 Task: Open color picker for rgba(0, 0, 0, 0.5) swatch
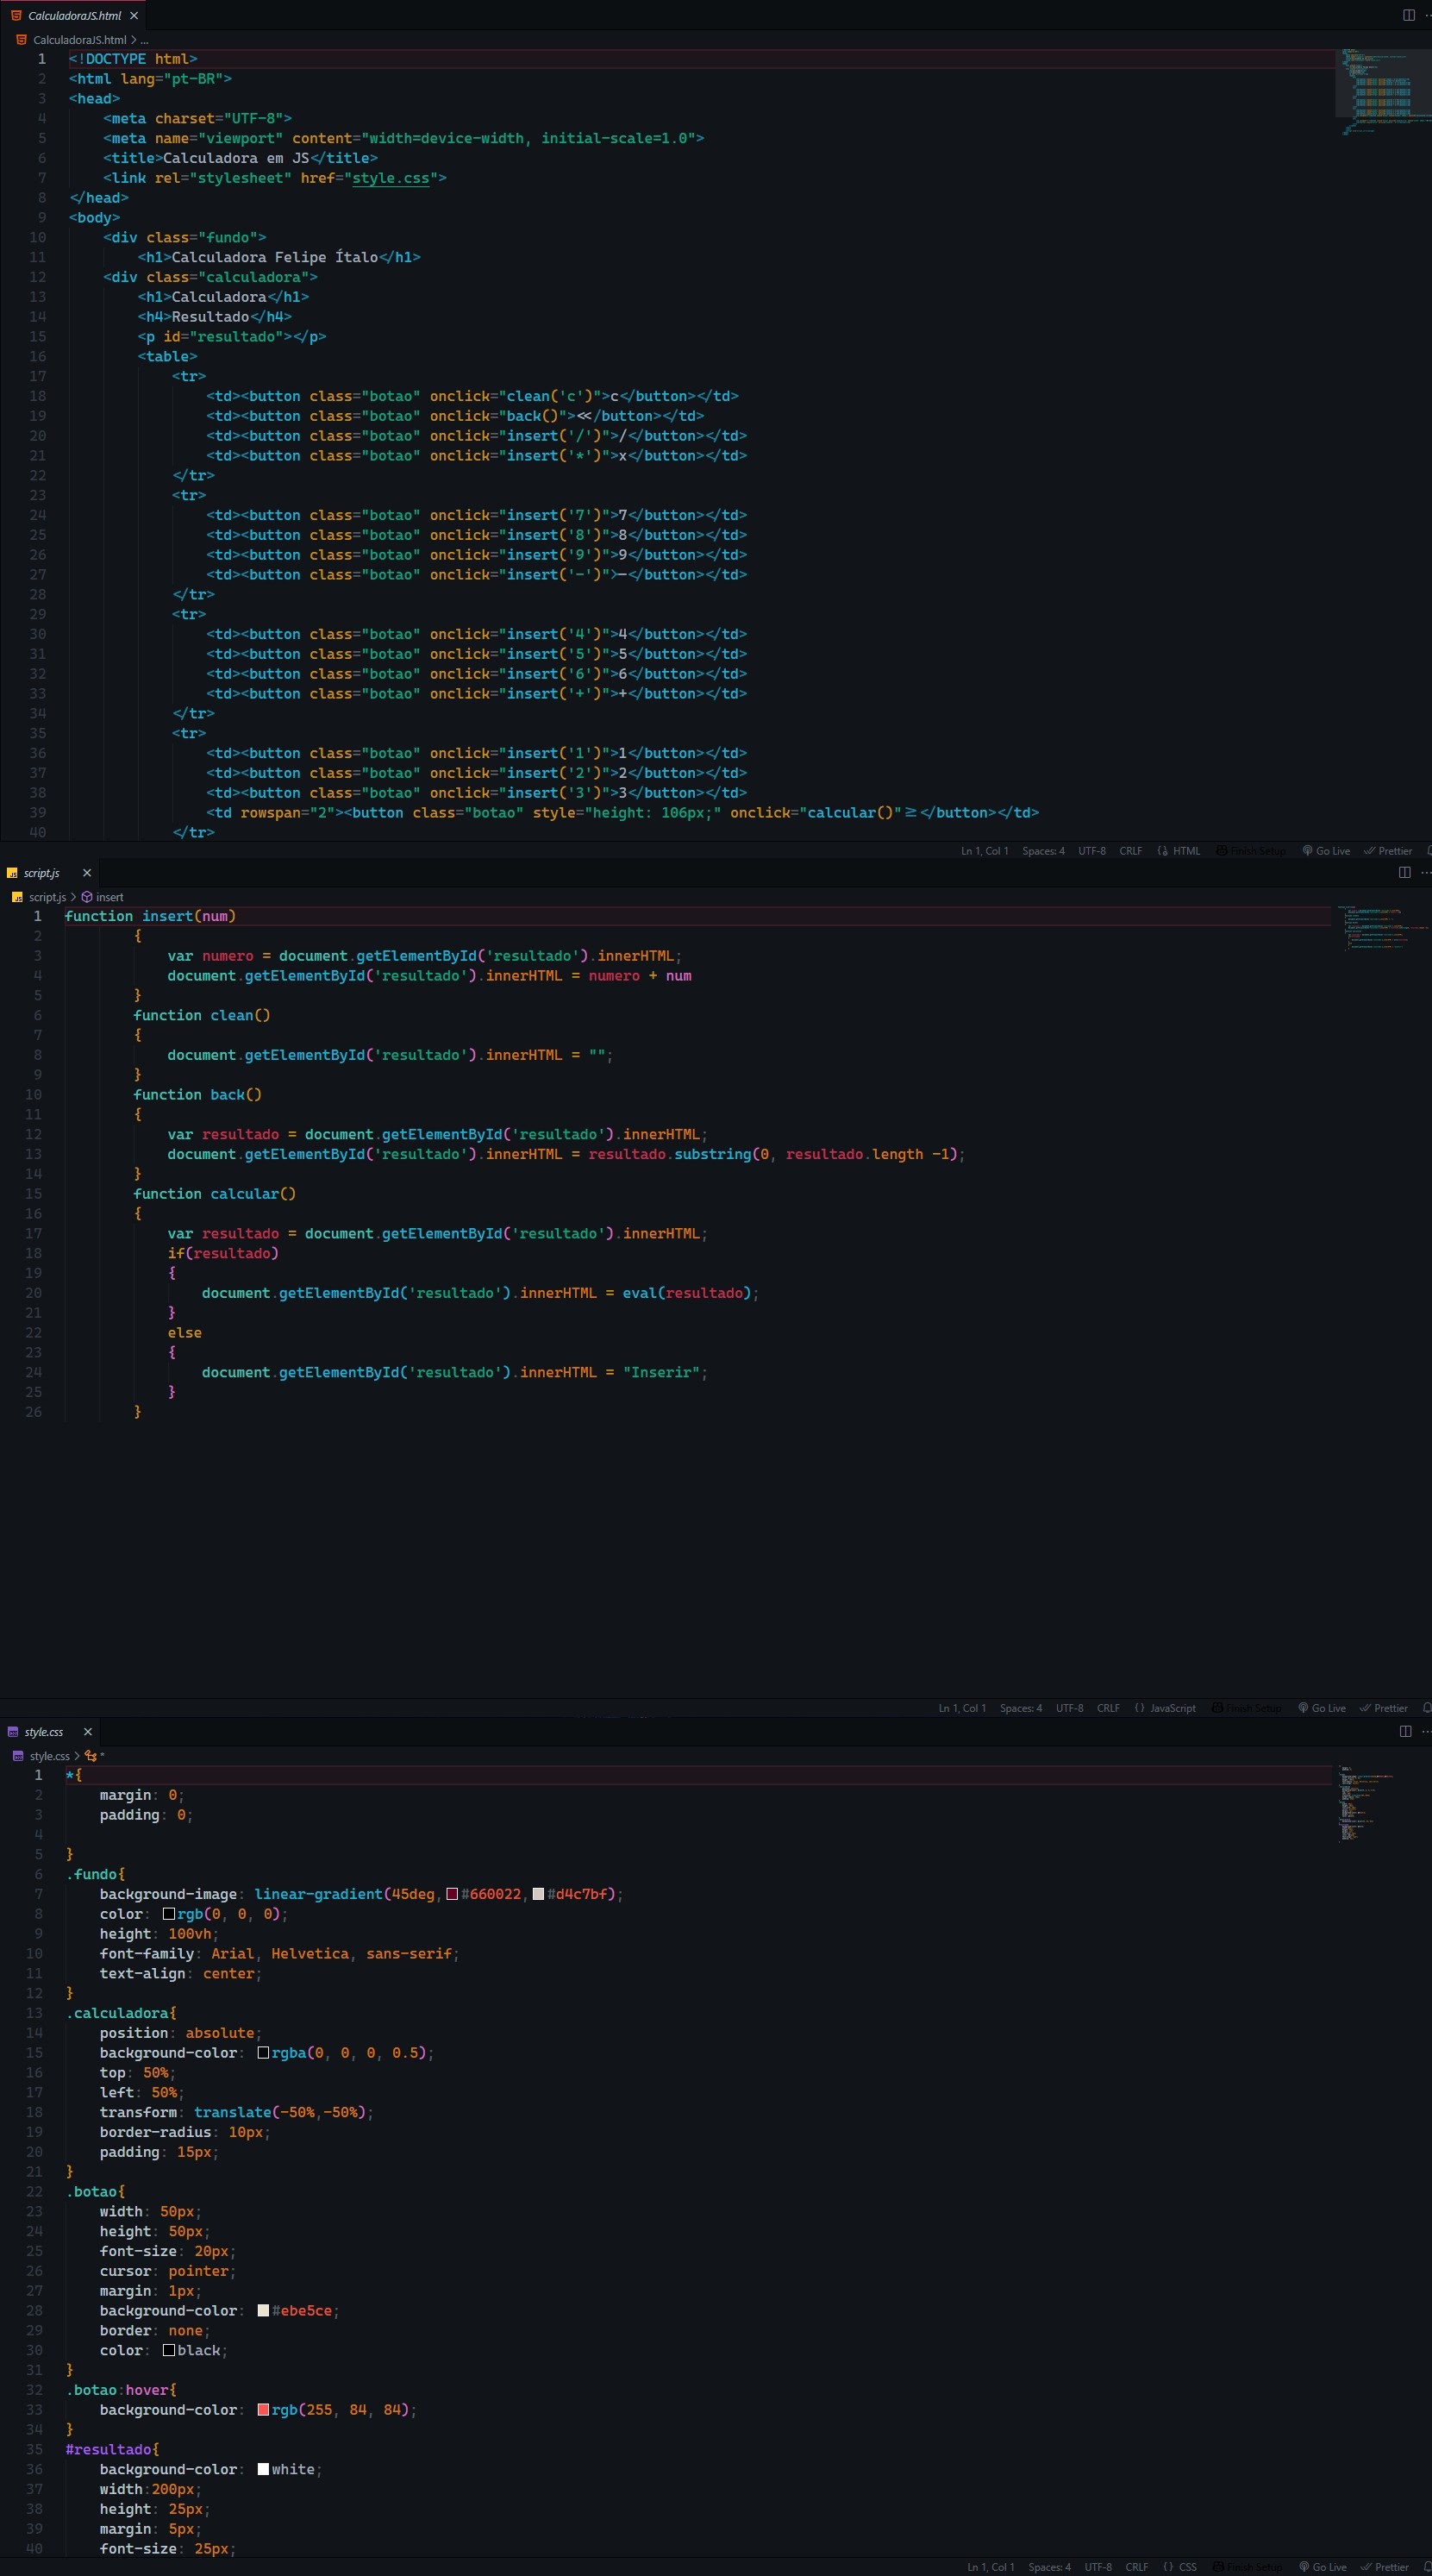tap(263, 2053)
